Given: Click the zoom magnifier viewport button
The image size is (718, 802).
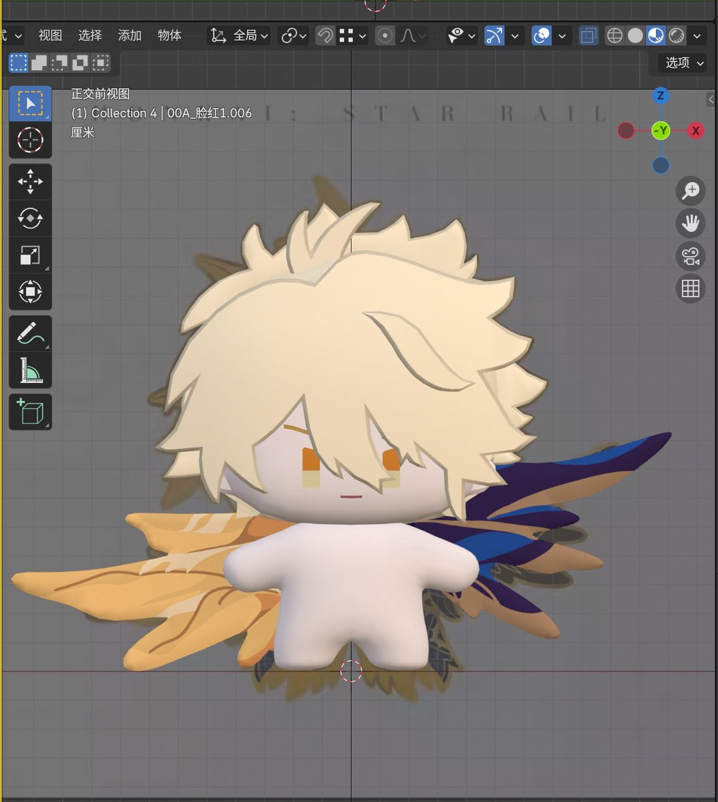Looking at the screenshot, I should [691, 191].
